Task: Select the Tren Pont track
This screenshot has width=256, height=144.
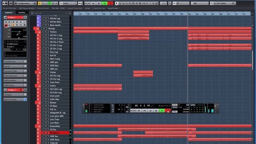Action: [54, 82]
